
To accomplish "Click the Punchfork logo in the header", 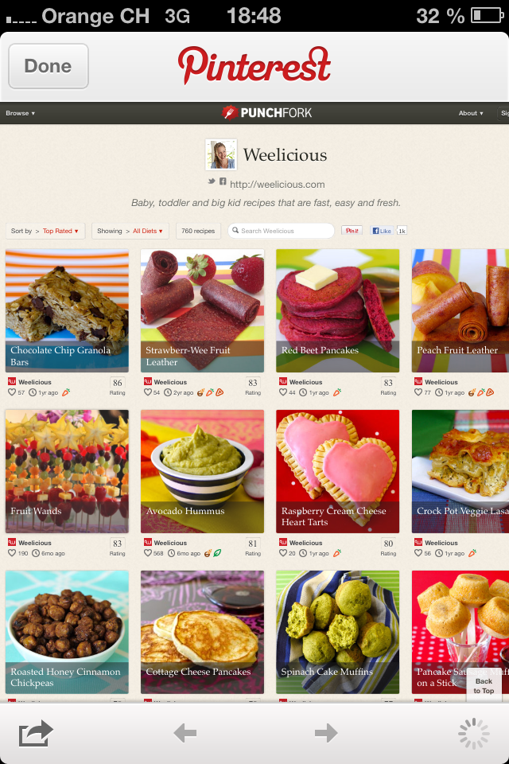I will point(266,112).
